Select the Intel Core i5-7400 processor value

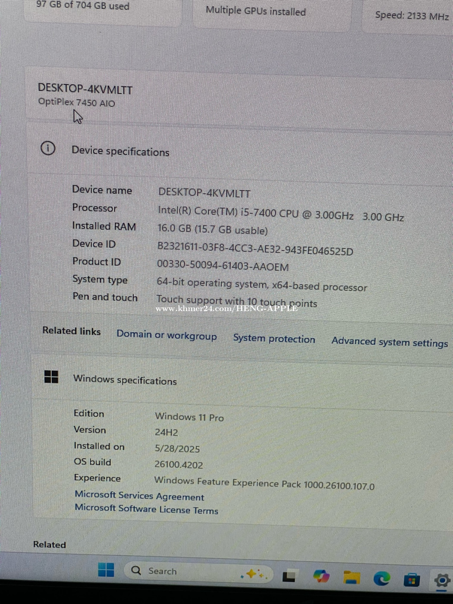pos(281,214)
